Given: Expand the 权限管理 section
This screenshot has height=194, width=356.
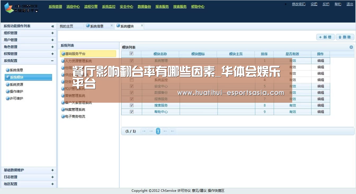Looking at the screenshot, I should (52, 54).
